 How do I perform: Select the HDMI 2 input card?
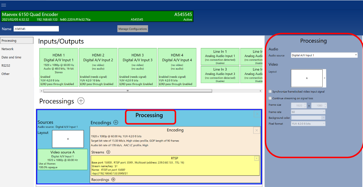coord(98,67)
